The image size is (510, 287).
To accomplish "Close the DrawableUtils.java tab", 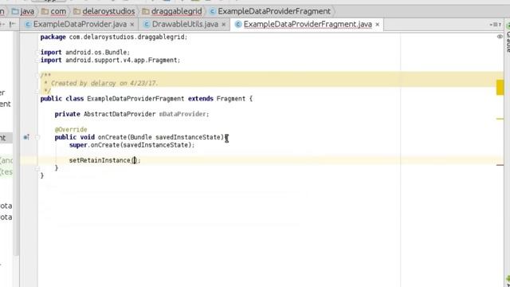I will click(x=224, y=25).
